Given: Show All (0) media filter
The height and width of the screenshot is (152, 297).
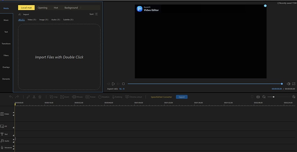Looking at the screenshot, I should click(21, 19).
